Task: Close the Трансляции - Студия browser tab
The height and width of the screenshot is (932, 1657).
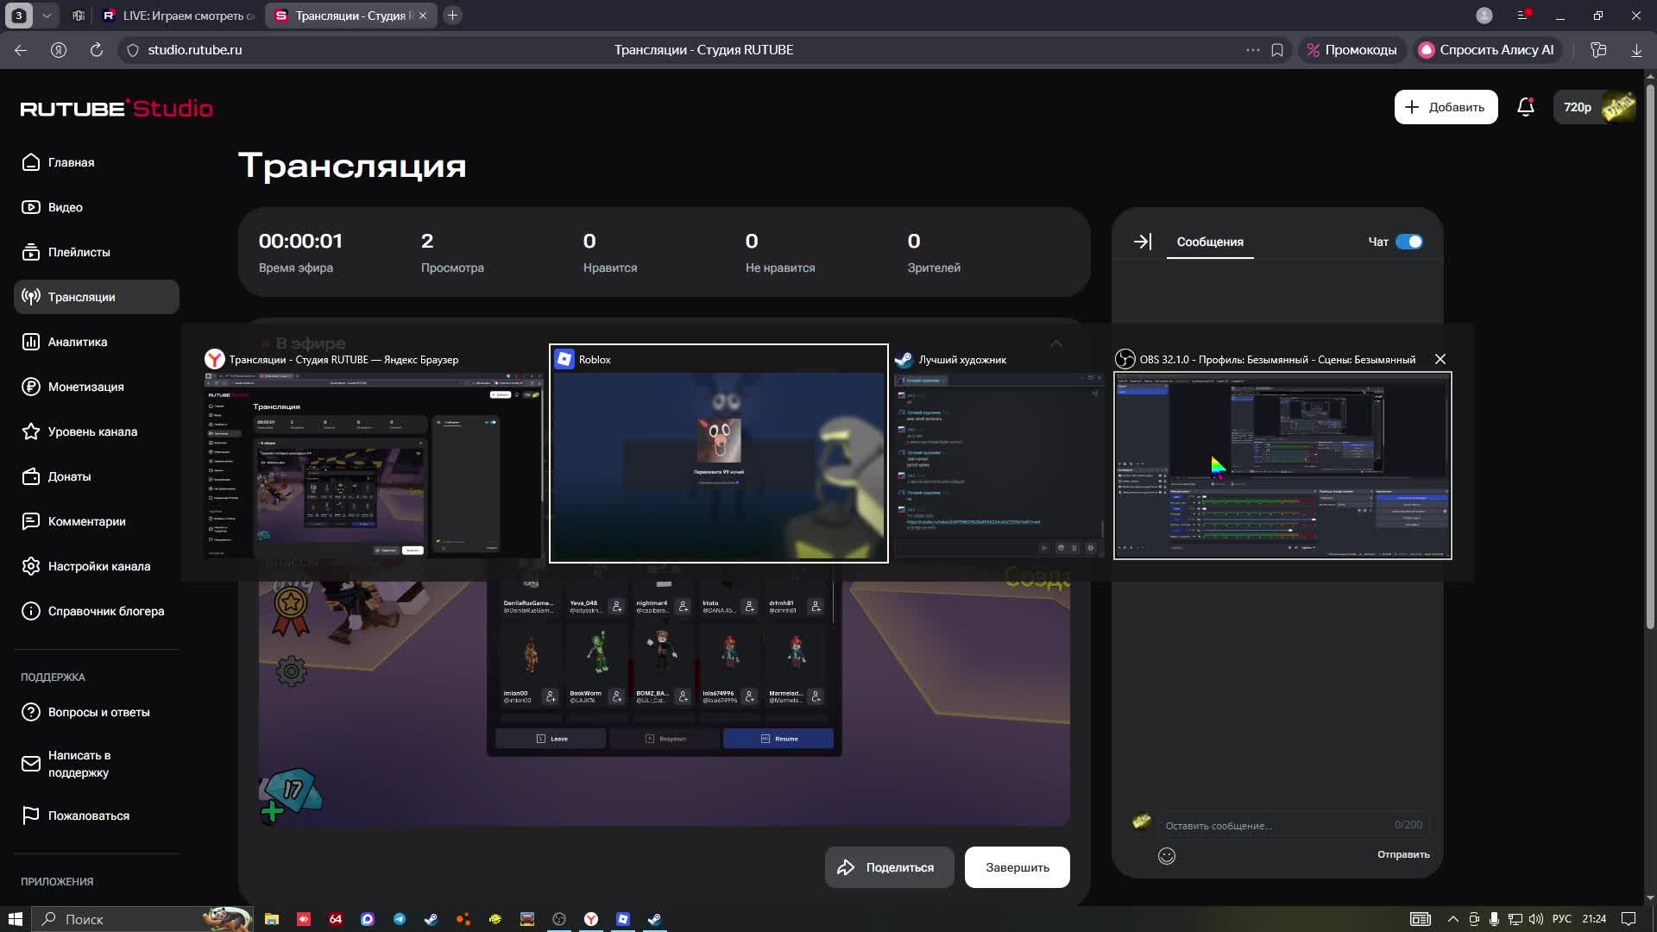Action: [423, 16]
